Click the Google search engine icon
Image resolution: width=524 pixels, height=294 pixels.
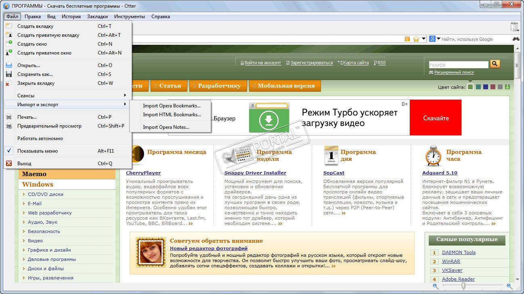click(x=432, y=39)
